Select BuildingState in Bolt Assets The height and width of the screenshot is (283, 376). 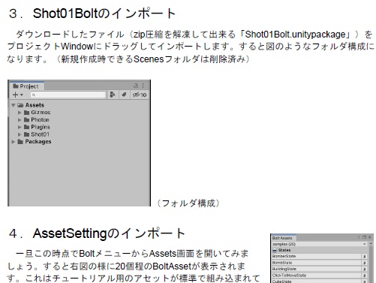click(317, 269)
